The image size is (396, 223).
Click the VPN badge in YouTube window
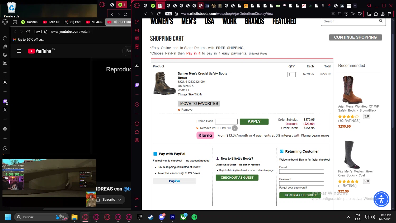[x=38, y=31]
